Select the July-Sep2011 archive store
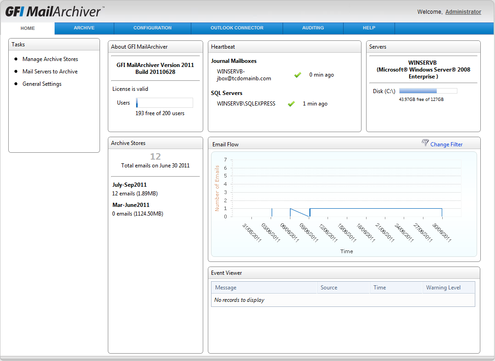The height and width of the screenshot is (361, 495). tap(129, 185)
